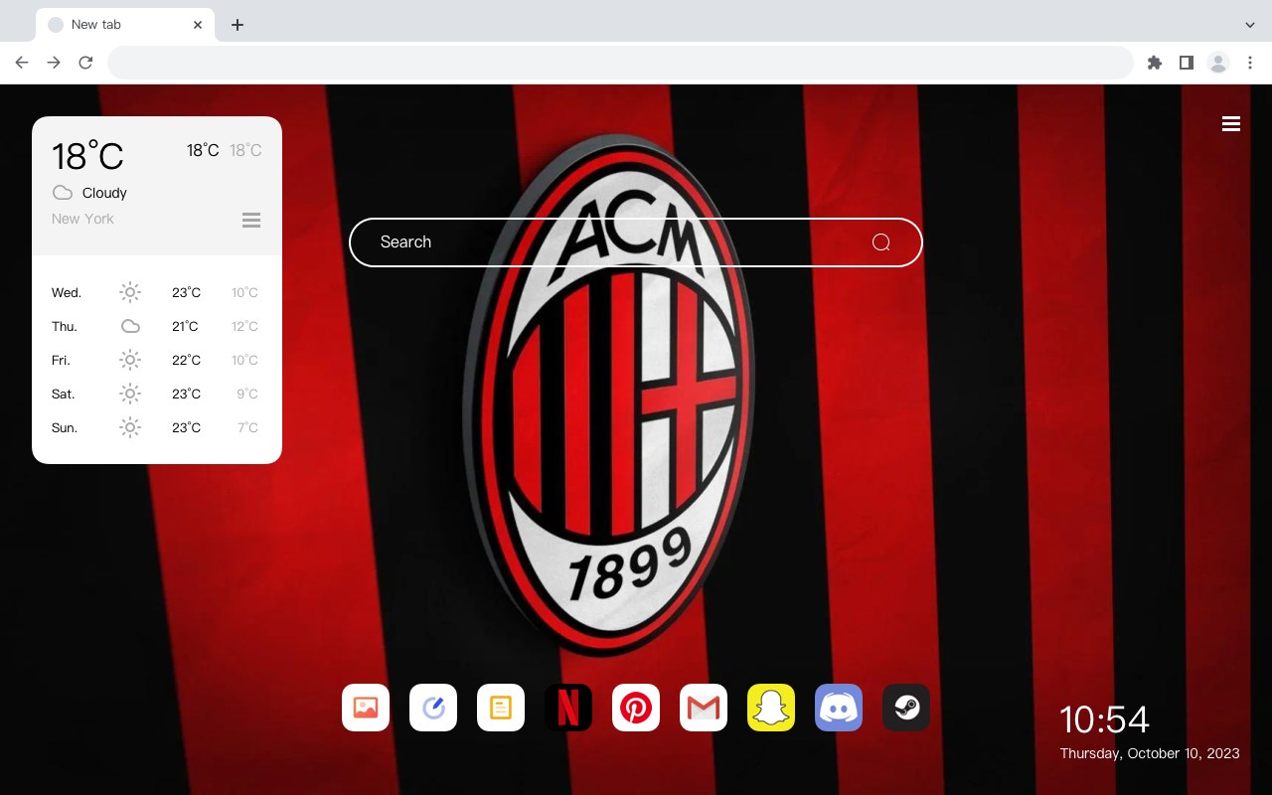Focus the browser address bar

coord(620,63)
